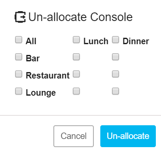The width and height of the screenshot is (161, 157).
Task: Click the Restaurant label text
Action: (48, 75)
